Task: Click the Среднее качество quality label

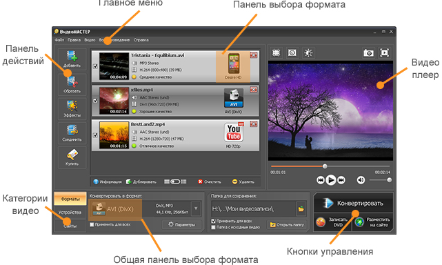Action: click(x=156, y=77)
